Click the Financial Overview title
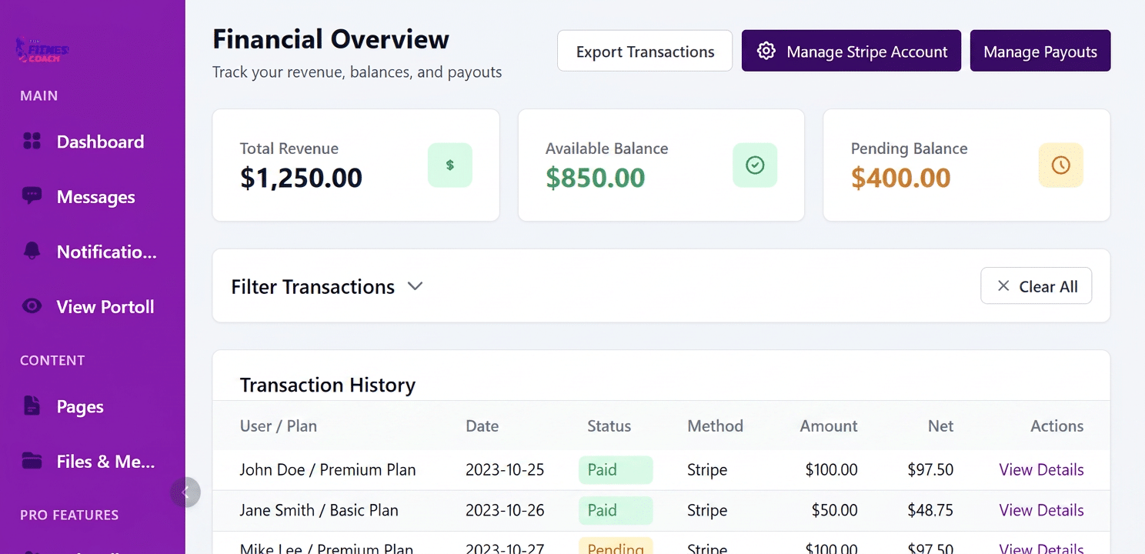This screenshot has width=1145, height=554. coord(331,39)
